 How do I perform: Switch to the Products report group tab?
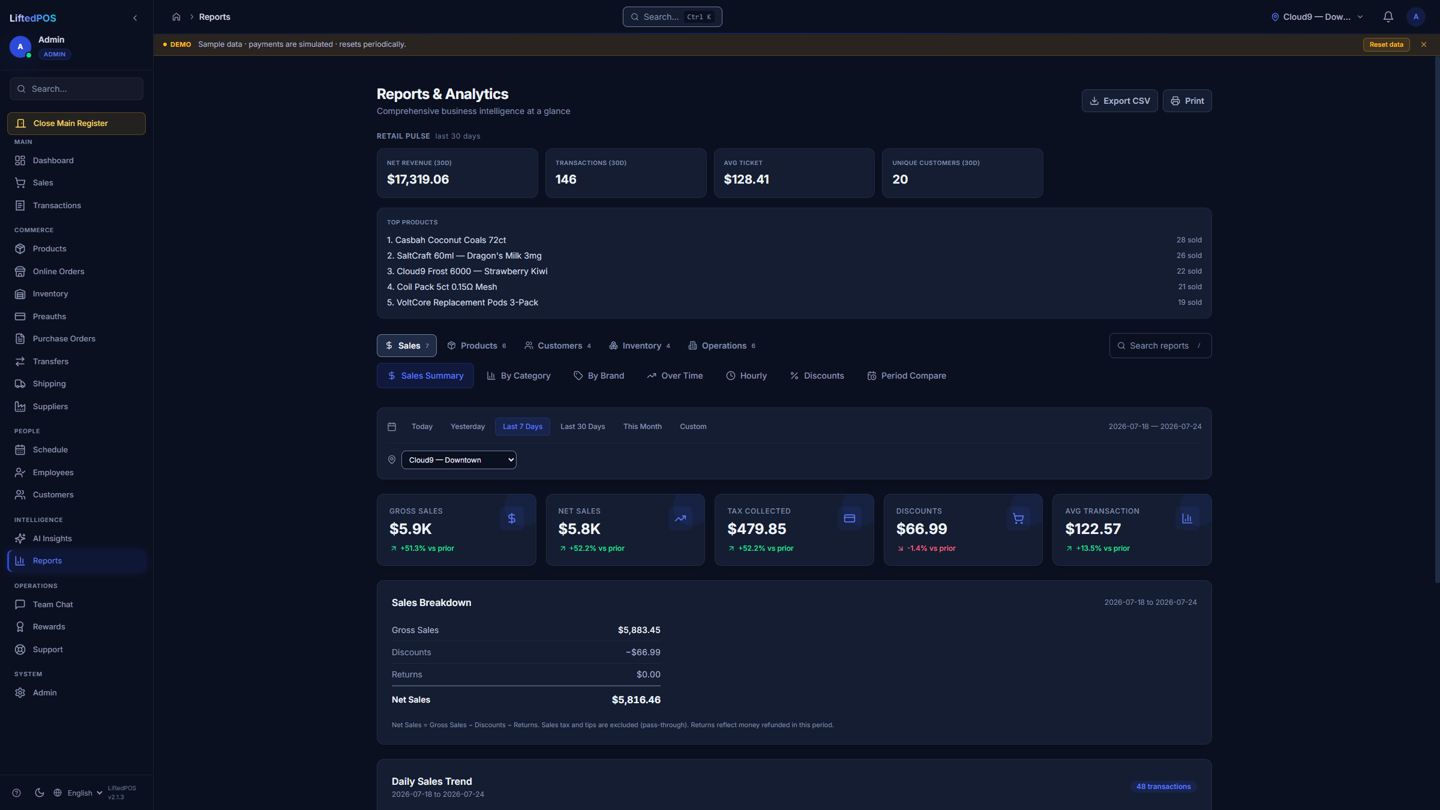[476, 346]
